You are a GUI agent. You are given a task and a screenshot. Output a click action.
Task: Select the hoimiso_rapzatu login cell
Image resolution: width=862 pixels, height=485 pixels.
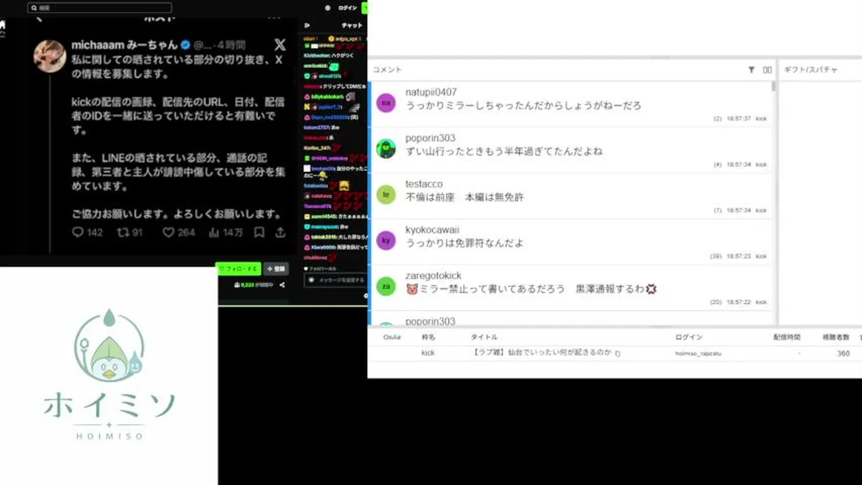(698, 353)
